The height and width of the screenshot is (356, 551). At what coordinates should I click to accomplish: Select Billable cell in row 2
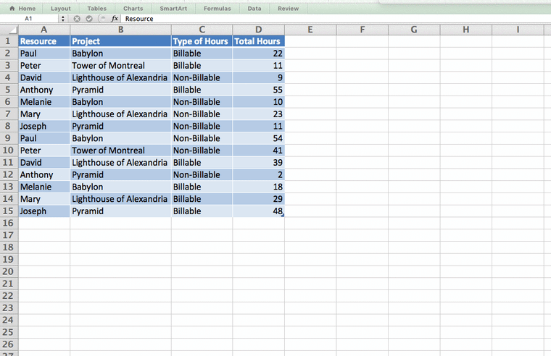[x=202, y=54]
